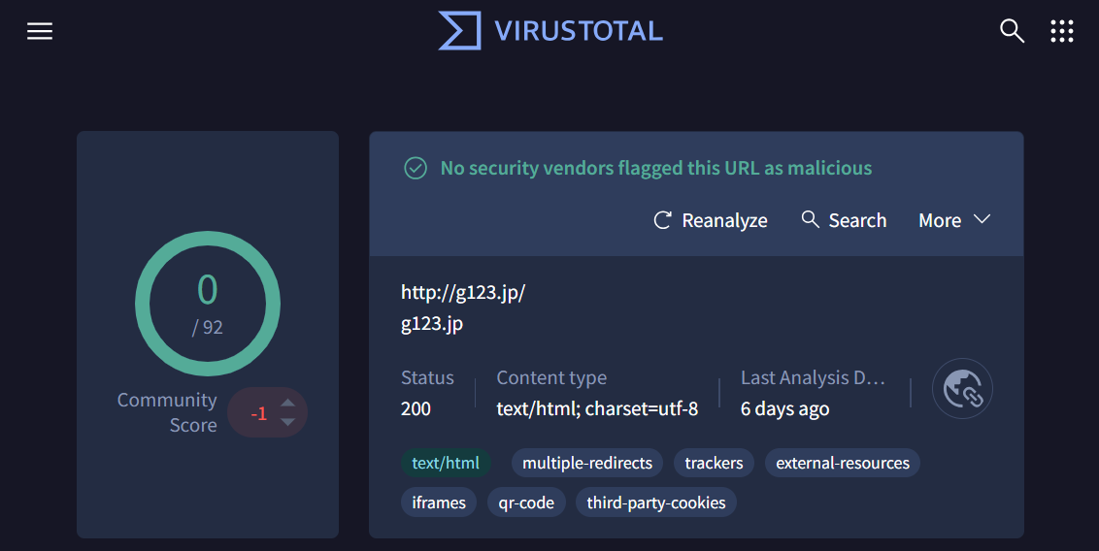Click the globe link icon
The height and width of the screenshot is (551, 1099).
(962, 389)
